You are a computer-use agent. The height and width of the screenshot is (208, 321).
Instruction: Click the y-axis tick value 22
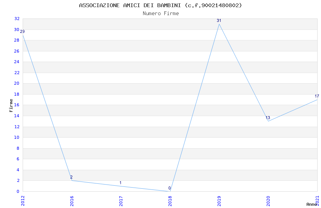click(17, 73)
